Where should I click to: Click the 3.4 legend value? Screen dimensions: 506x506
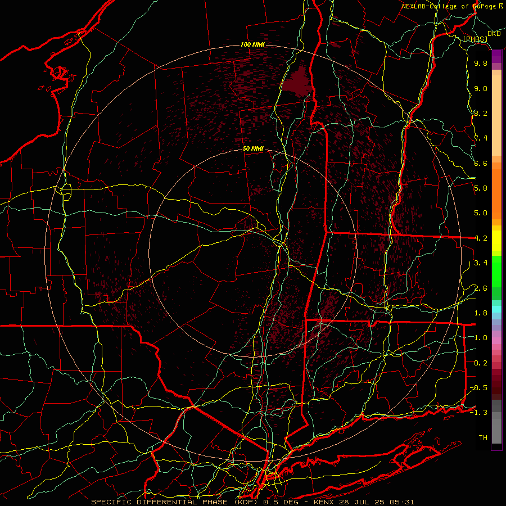click(x=481, y=263)
